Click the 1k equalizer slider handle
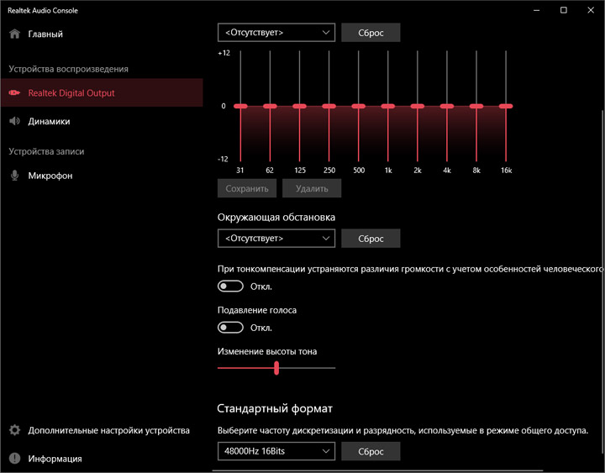Viewport: 605px width, 473px height. (387, 106)
